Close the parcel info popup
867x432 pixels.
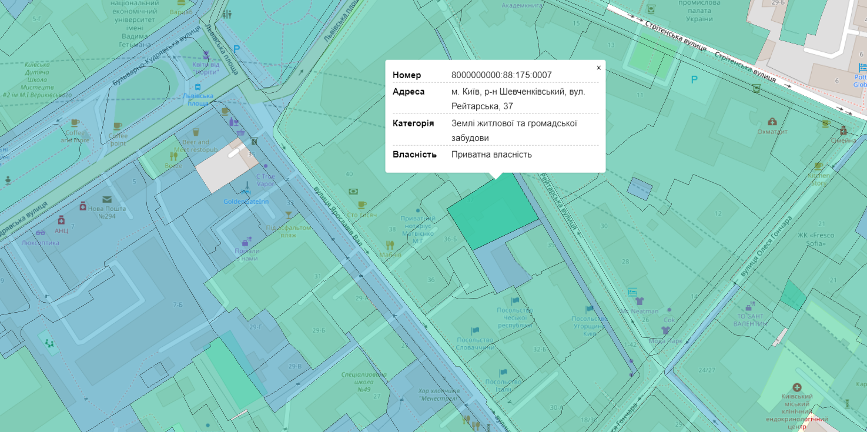point(598,68)
